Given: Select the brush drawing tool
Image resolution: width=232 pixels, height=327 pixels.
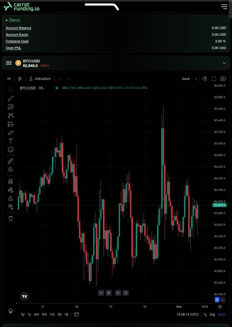Looking at the screenshot, I should pyautogui.click(x=11, y=133).
